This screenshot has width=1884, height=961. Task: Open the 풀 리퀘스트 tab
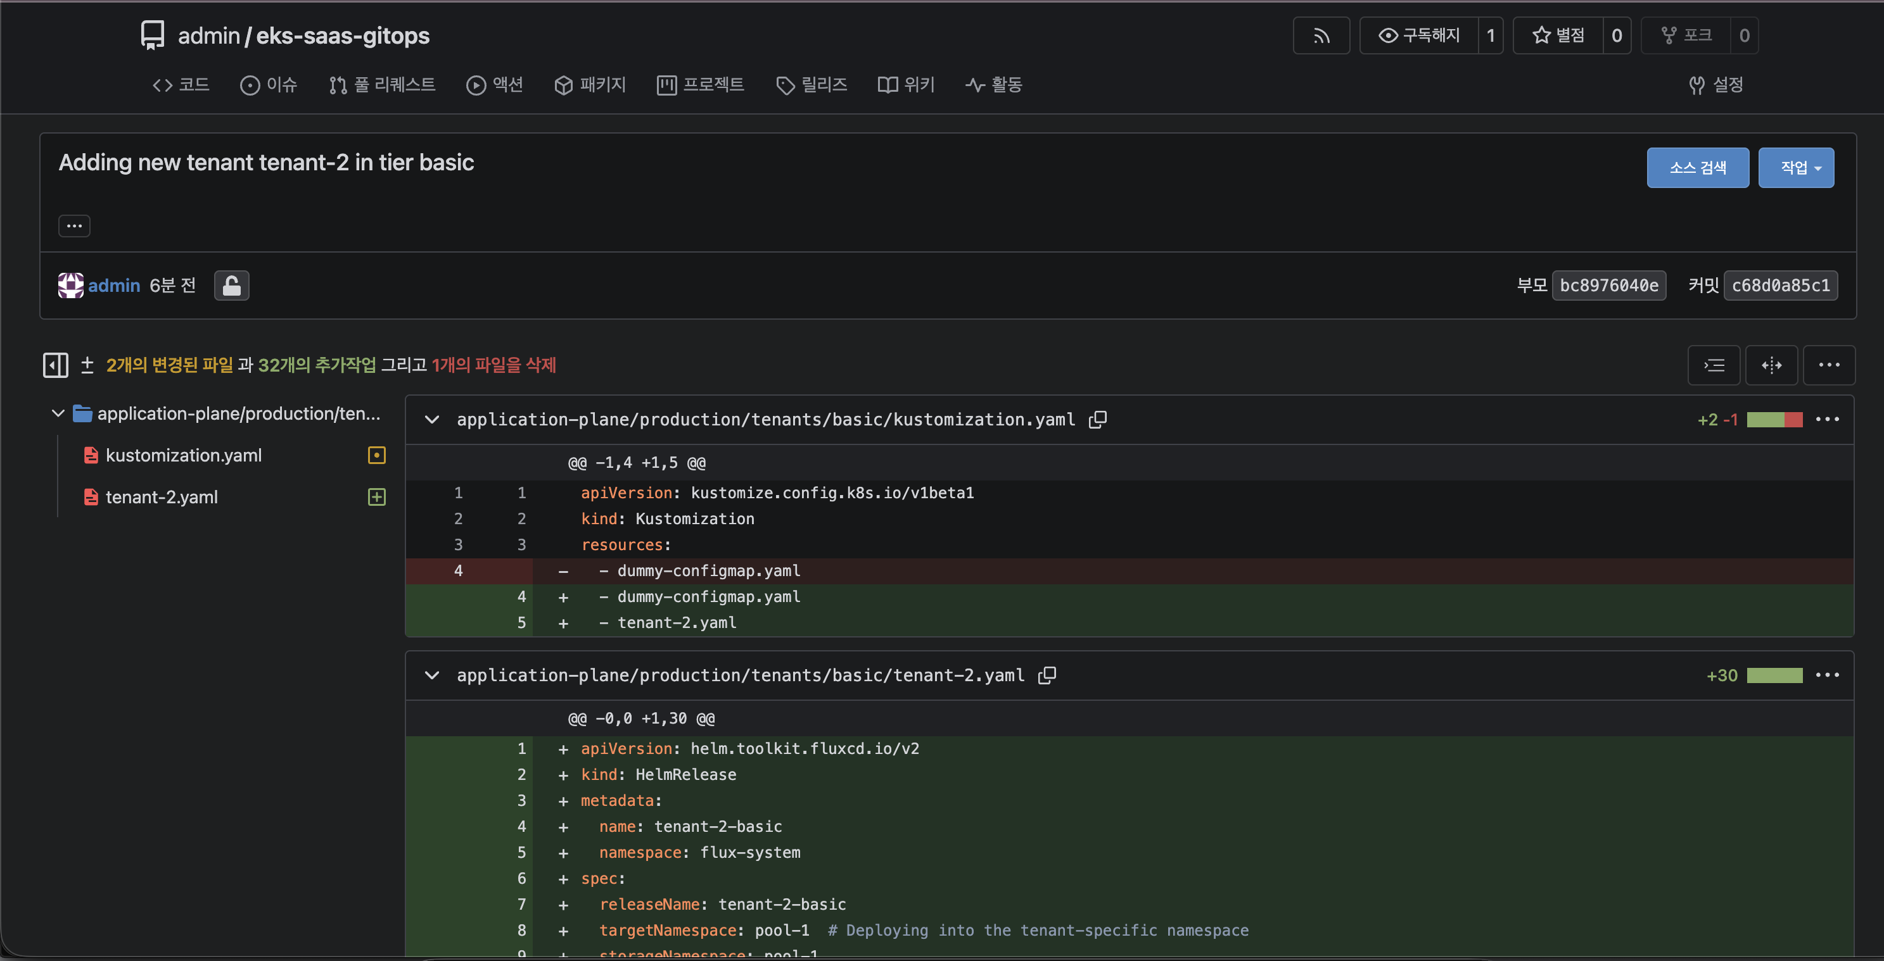(383, 85)
